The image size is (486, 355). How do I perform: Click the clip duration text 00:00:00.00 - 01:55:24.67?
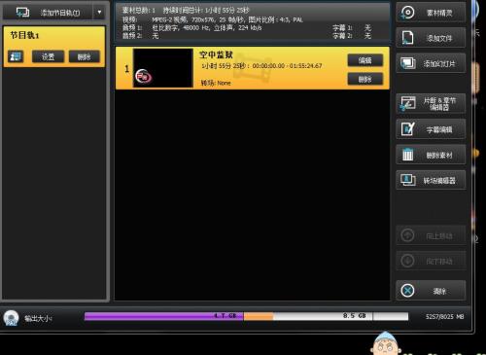pos(287,66)
